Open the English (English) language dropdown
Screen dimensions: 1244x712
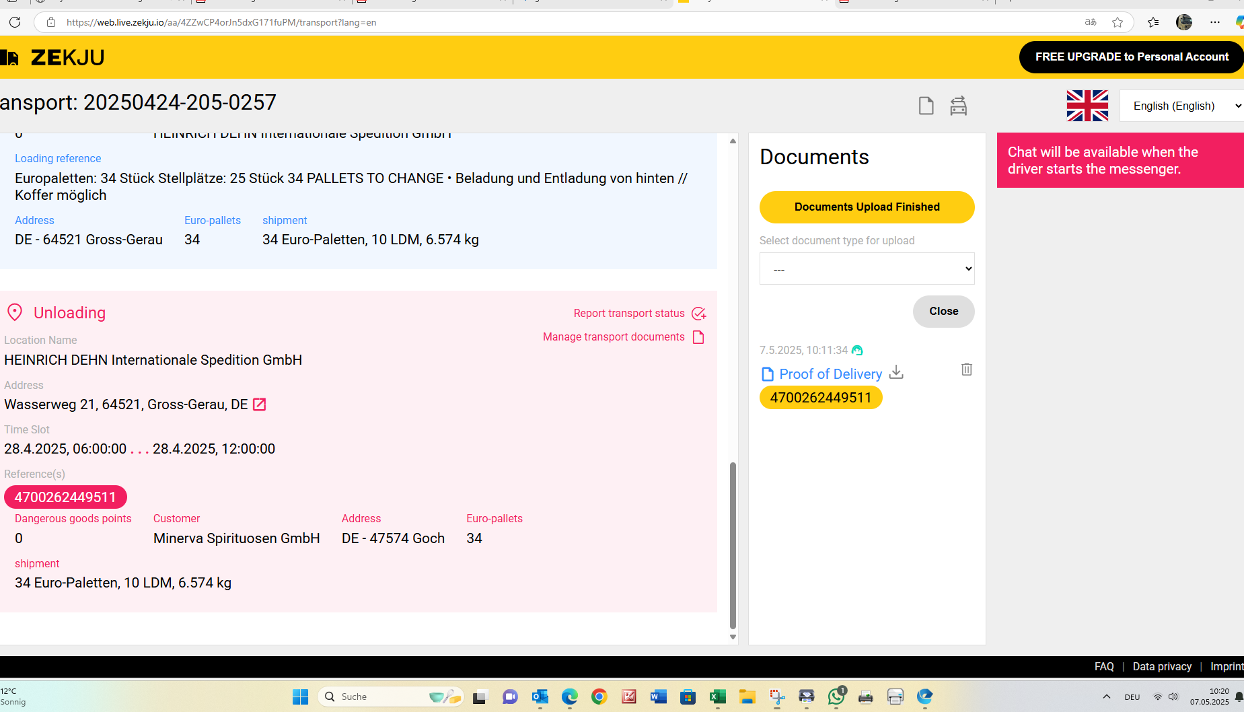1182,106
